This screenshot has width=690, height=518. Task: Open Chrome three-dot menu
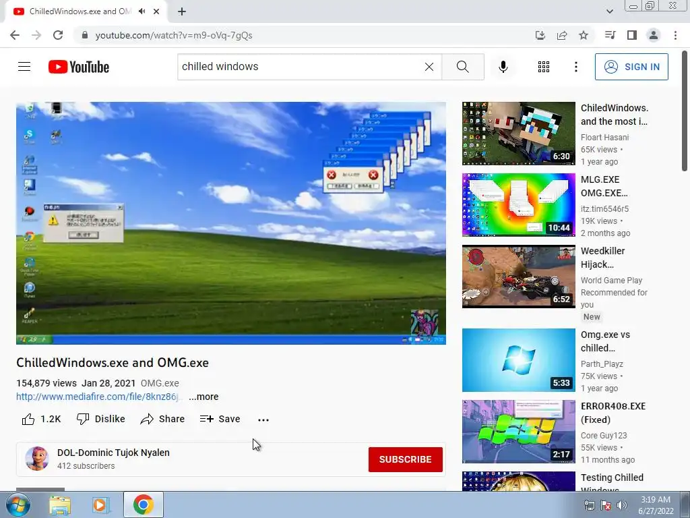click(x=675, y=35)
